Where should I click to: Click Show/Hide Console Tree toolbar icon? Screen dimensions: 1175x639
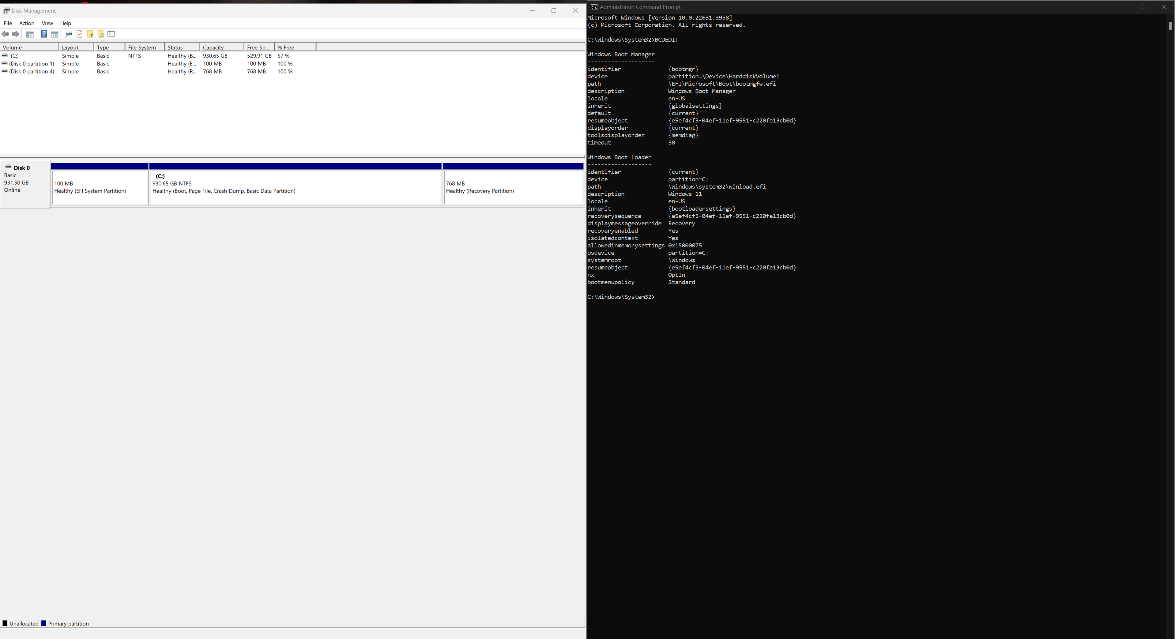coord(30,34)
